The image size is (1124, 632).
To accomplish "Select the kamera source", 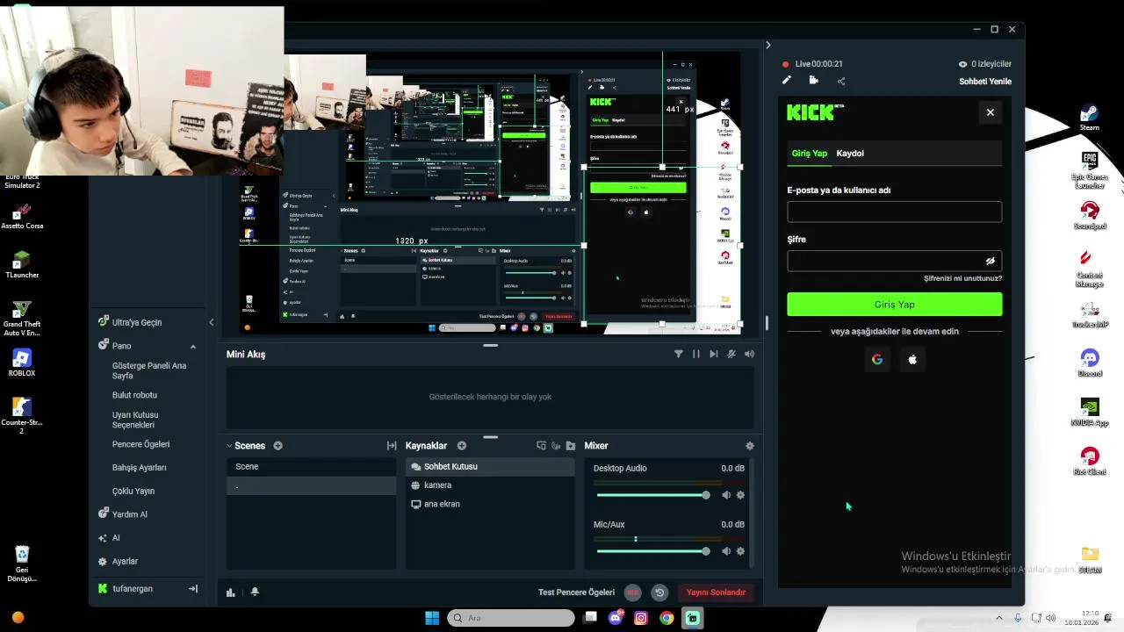I will (490, 485).
